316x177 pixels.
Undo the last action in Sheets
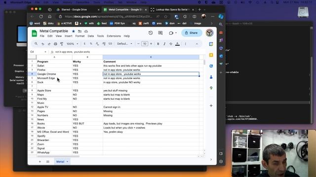click(x=43, y=44)
